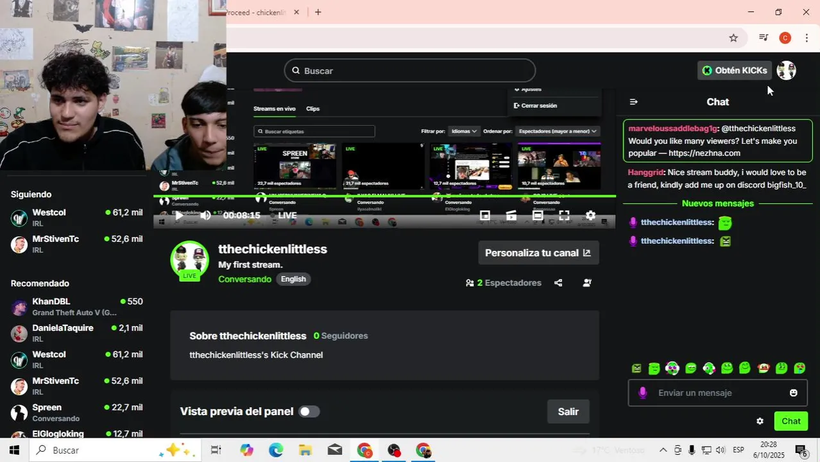The height and width of the screenshot is (462, 820).
Task: Open the emoji picker in message box
Action: [x=794, y=393]
